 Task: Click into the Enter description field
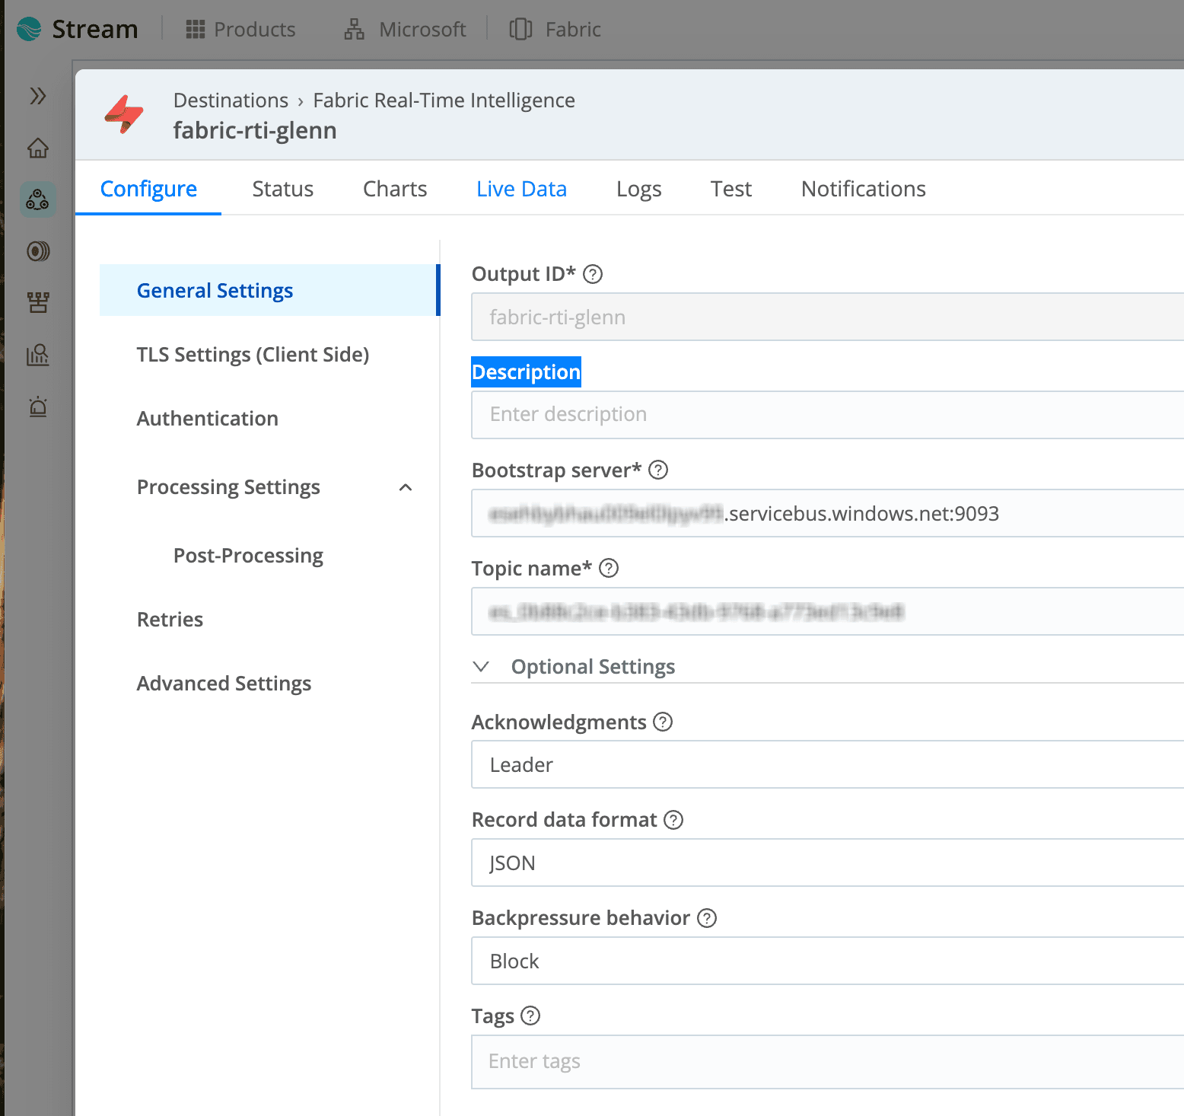tap(826, 415)
